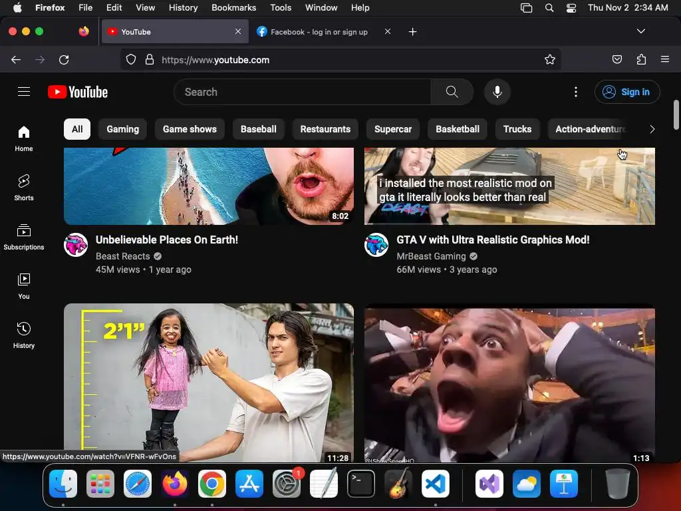The width and height of the screenshot is (681, 511).
Task: Open System Settings from Dock
Action: pos(287,484)
